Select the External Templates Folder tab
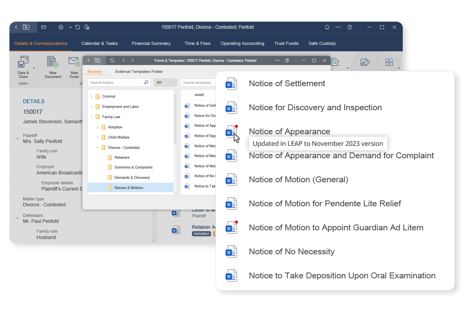 [x=139, y=72]
